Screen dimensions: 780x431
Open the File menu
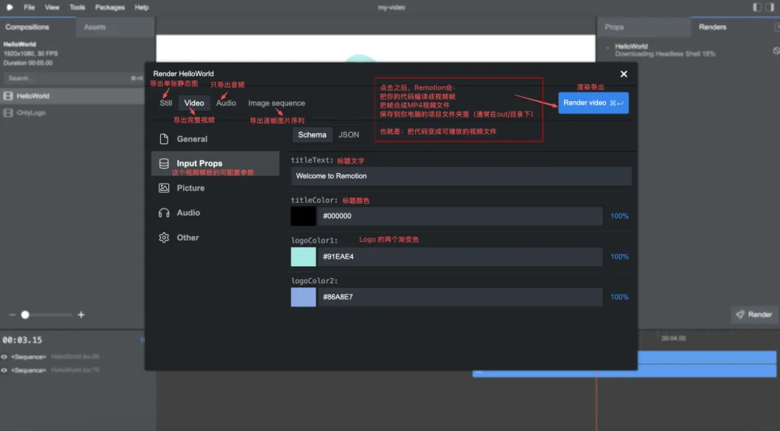[x=30, y=7]
